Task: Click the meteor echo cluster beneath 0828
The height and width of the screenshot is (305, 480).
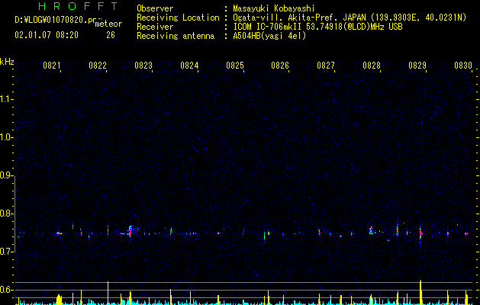Action: [372, 230]
